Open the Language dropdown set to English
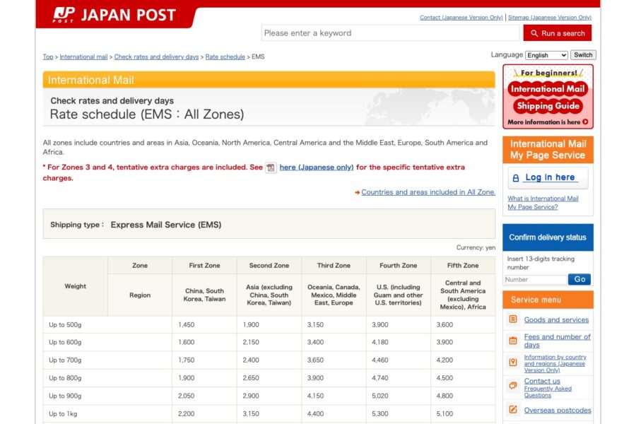Screen dimensions: 636x424 point(546,55)
